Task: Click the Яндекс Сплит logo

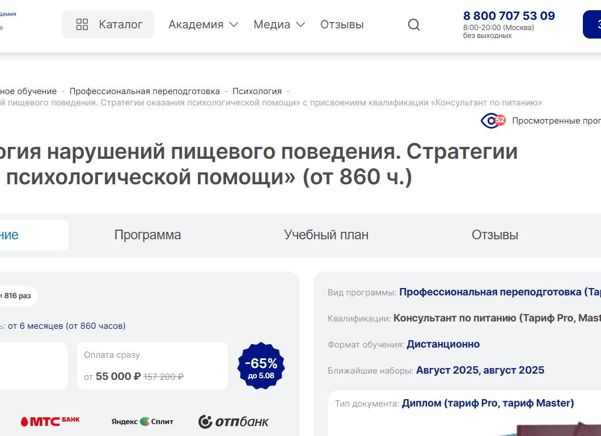Action: [142, 421]
